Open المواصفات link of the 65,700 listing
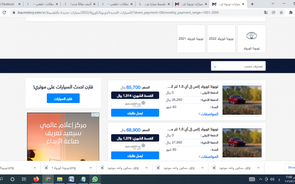 pyautogui.click(x=208, y=114)
